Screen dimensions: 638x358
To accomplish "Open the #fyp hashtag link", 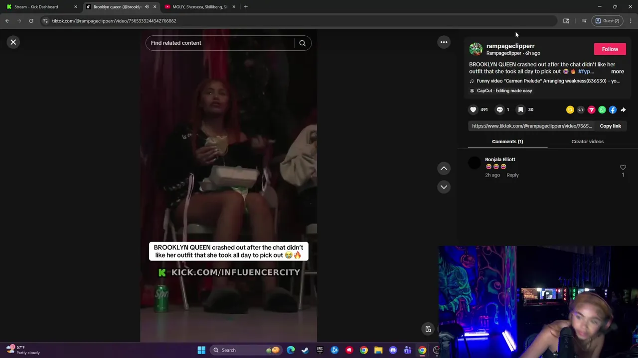I will (586, 72).
